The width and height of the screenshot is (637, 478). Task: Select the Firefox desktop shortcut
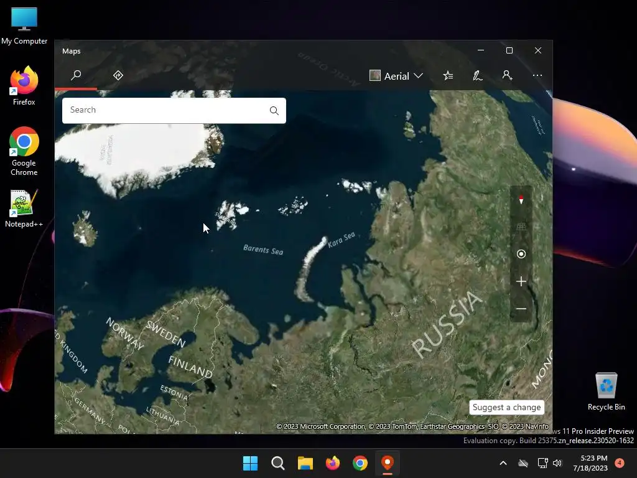pos(24,86)
